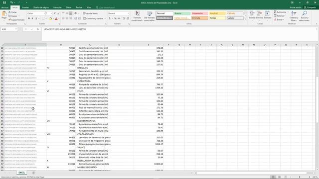Switch to the Datos tab

(x=69, y=7)
